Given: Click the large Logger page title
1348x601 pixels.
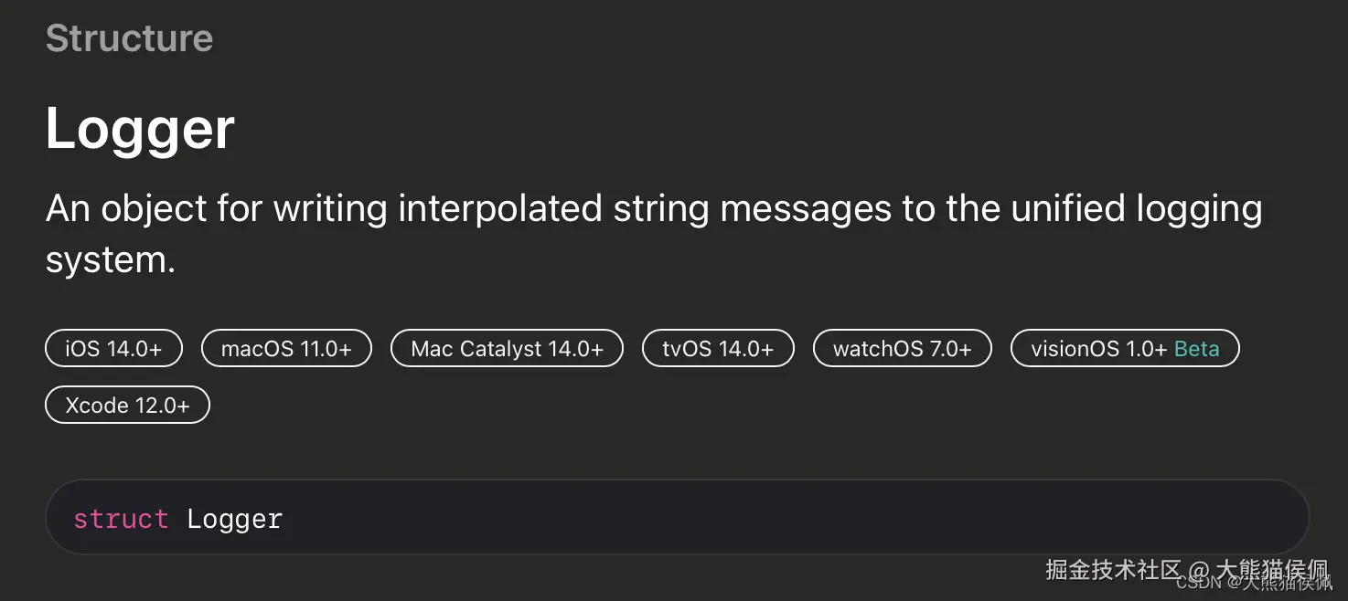Looking at the screenshot, I should point(140,129).
